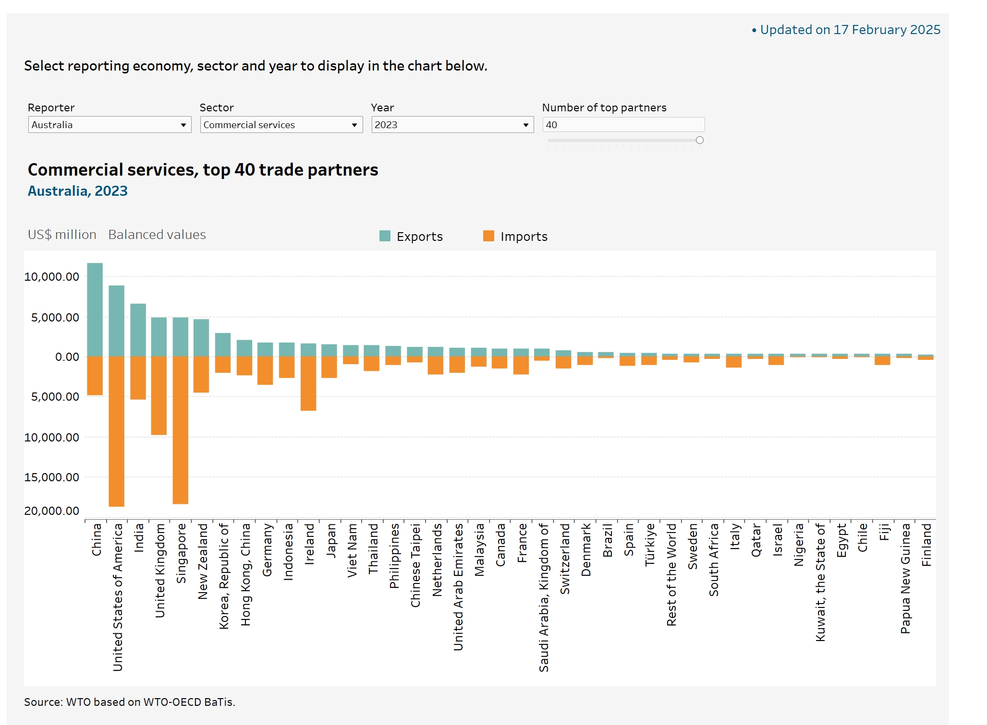The image size is (987, 725).
Task: Open the Year dropdown showing 2023
Action: click(452, 125)
